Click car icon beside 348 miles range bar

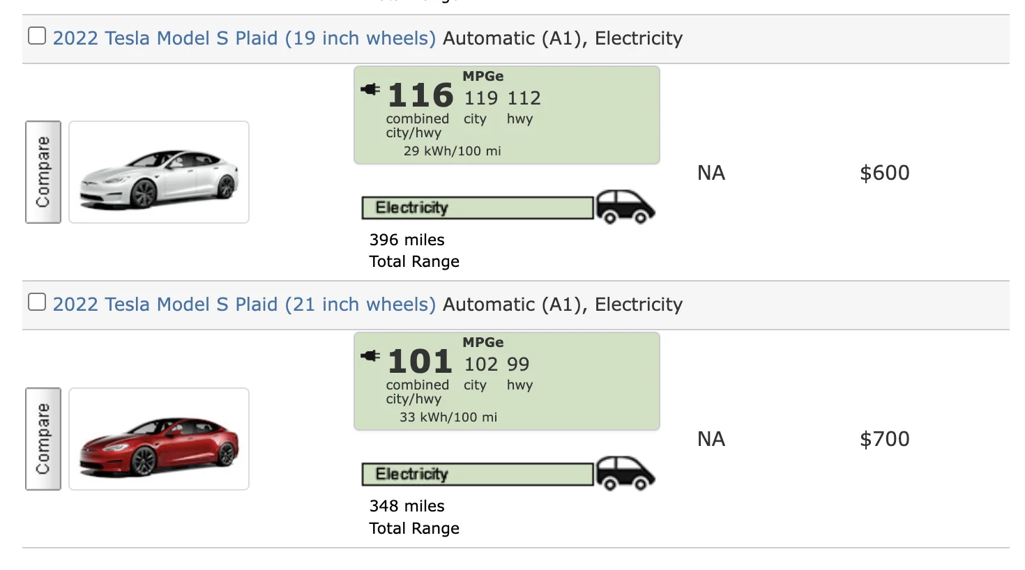(625, 474)
